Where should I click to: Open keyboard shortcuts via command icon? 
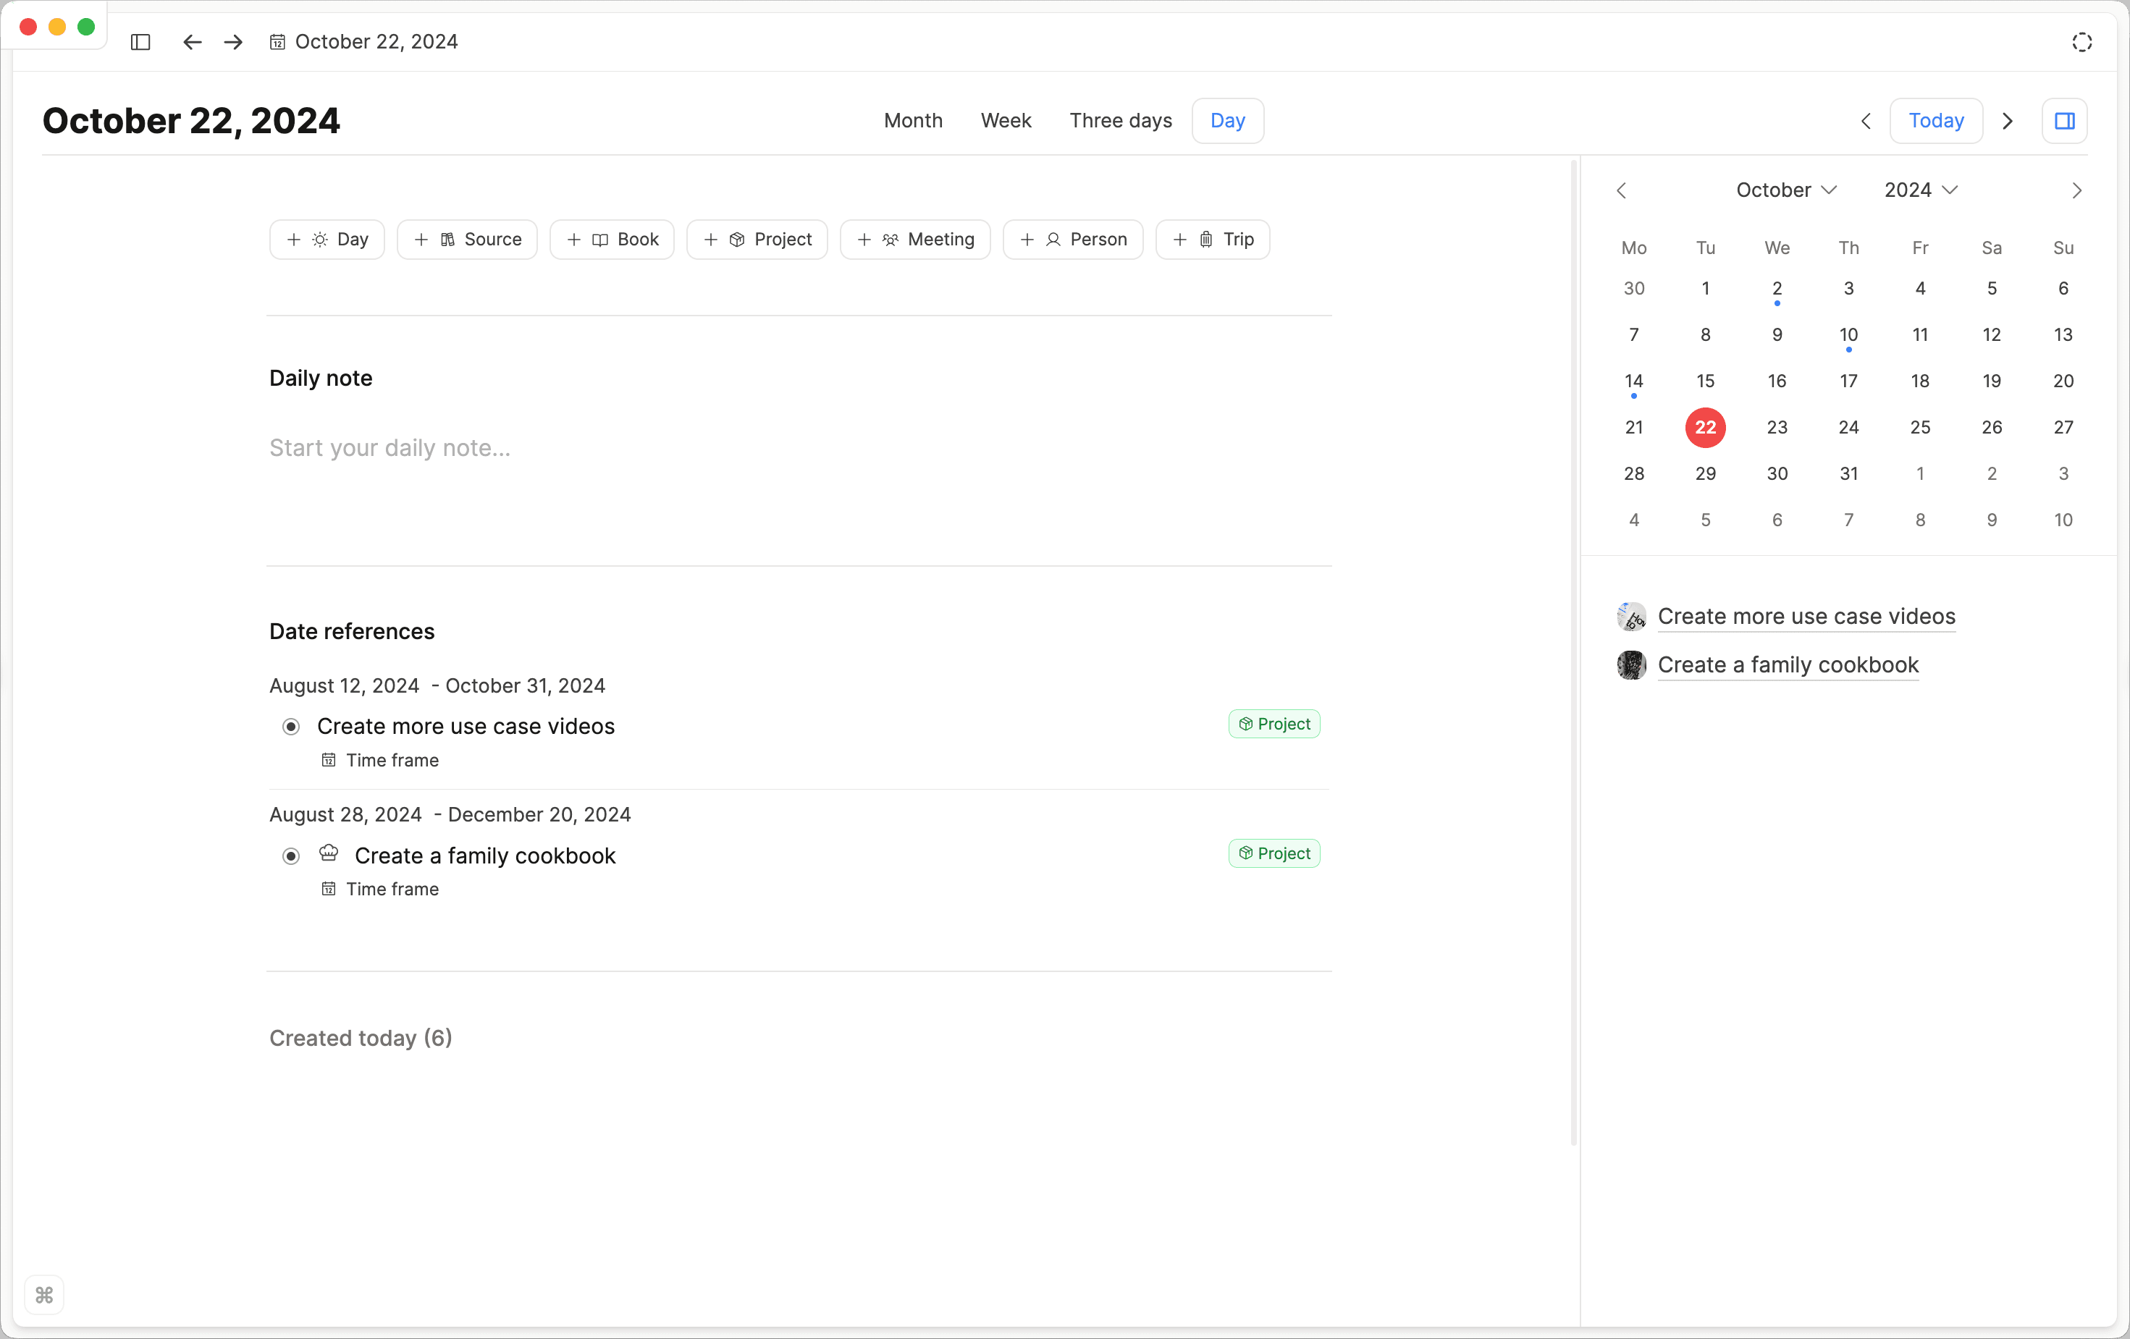(x=44, y=1294)
